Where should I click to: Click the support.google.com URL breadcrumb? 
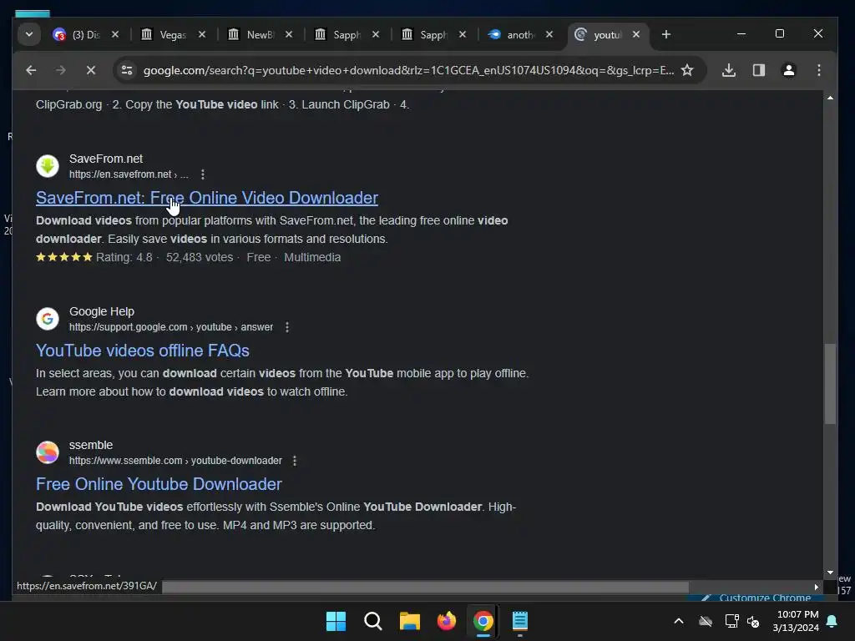click(x=170, y=327)
